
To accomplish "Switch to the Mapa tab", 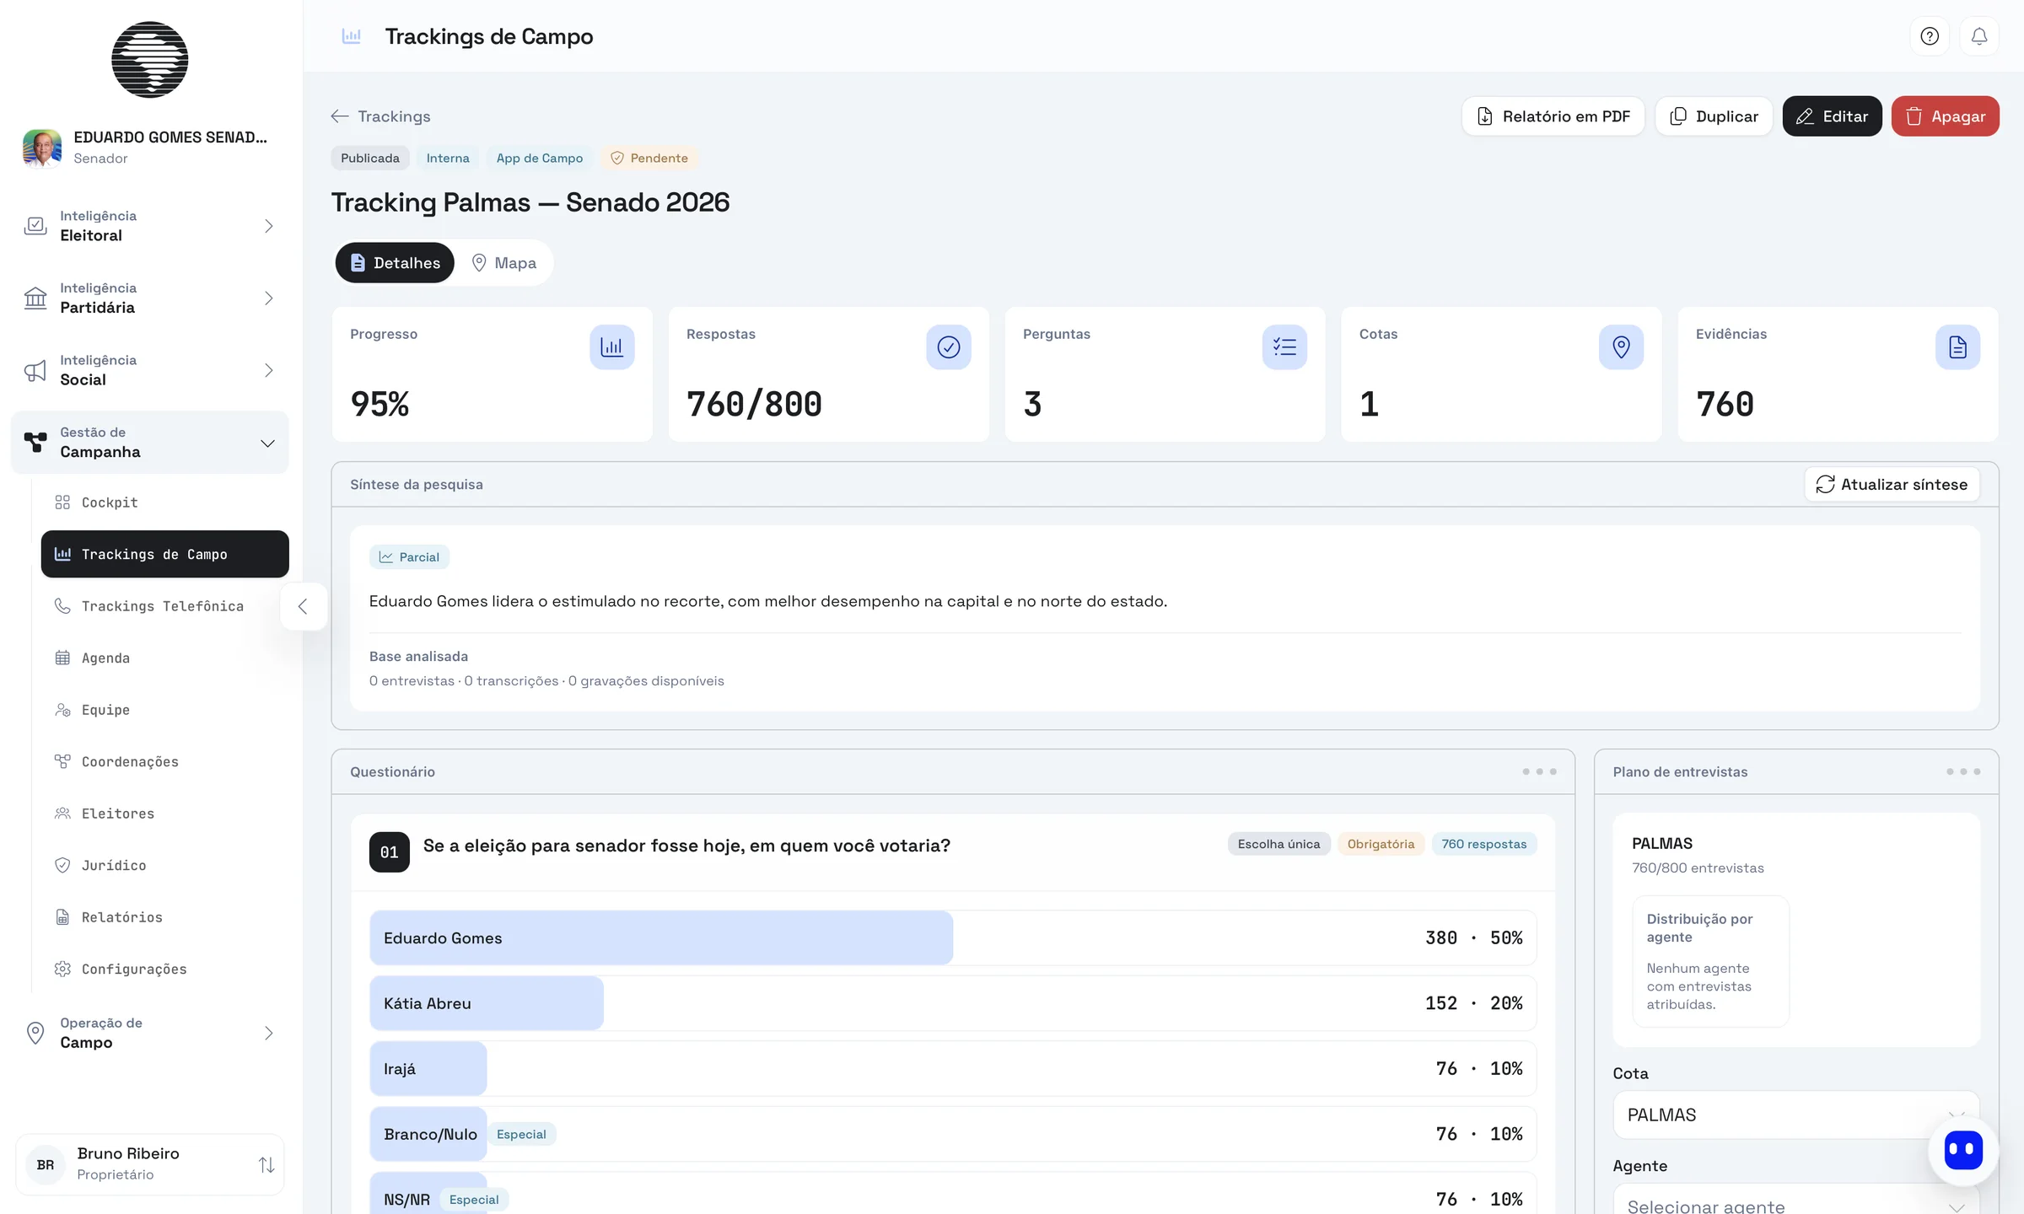I will 503,263.
